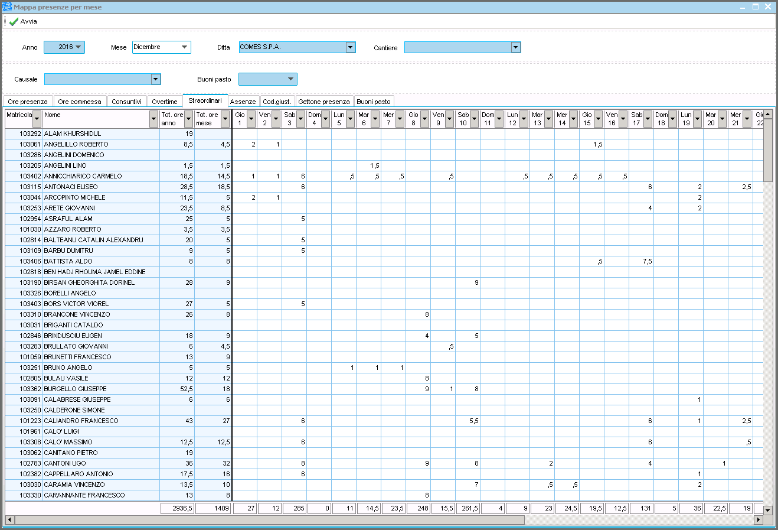Select row ANNICCHIARICO CARMELO
This screenshot has width=778, height=530.
click(x=384, y=176)
